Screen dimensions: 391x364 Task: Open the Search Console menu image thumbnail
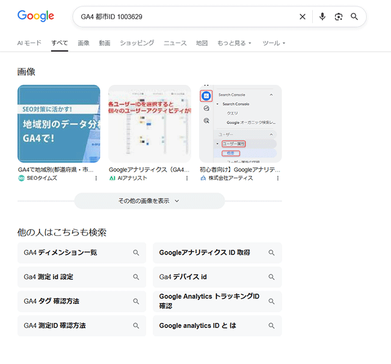[241, 124]
